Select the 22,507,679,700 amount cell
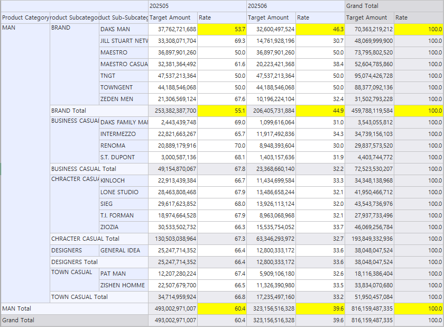 coord(173,285)
